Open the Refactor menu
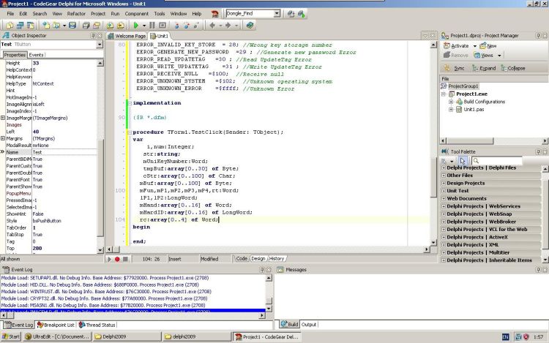 point(76,14)
